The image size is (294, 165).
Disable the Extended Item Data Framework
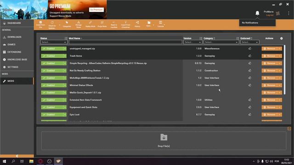(52, 100)
